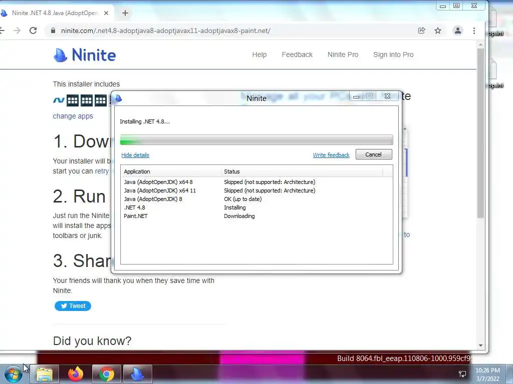
Task: Close the Ninite installer dialog
Action: 387,96
